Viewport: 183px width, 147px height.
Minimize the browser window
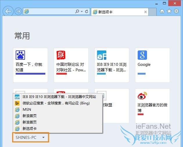(x=157, y=3)
